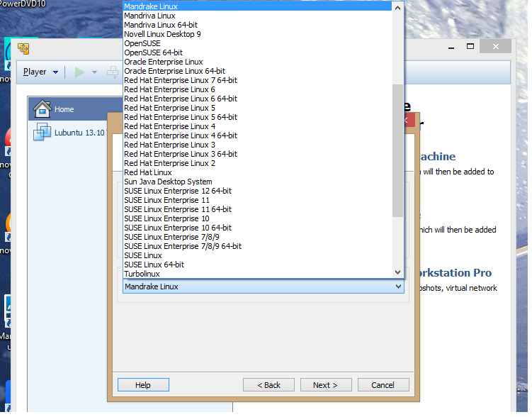Click the grayed-out send Ctrl+Alt+Del toolbar icon
532x417 pixels.
[x=113, y=72]
